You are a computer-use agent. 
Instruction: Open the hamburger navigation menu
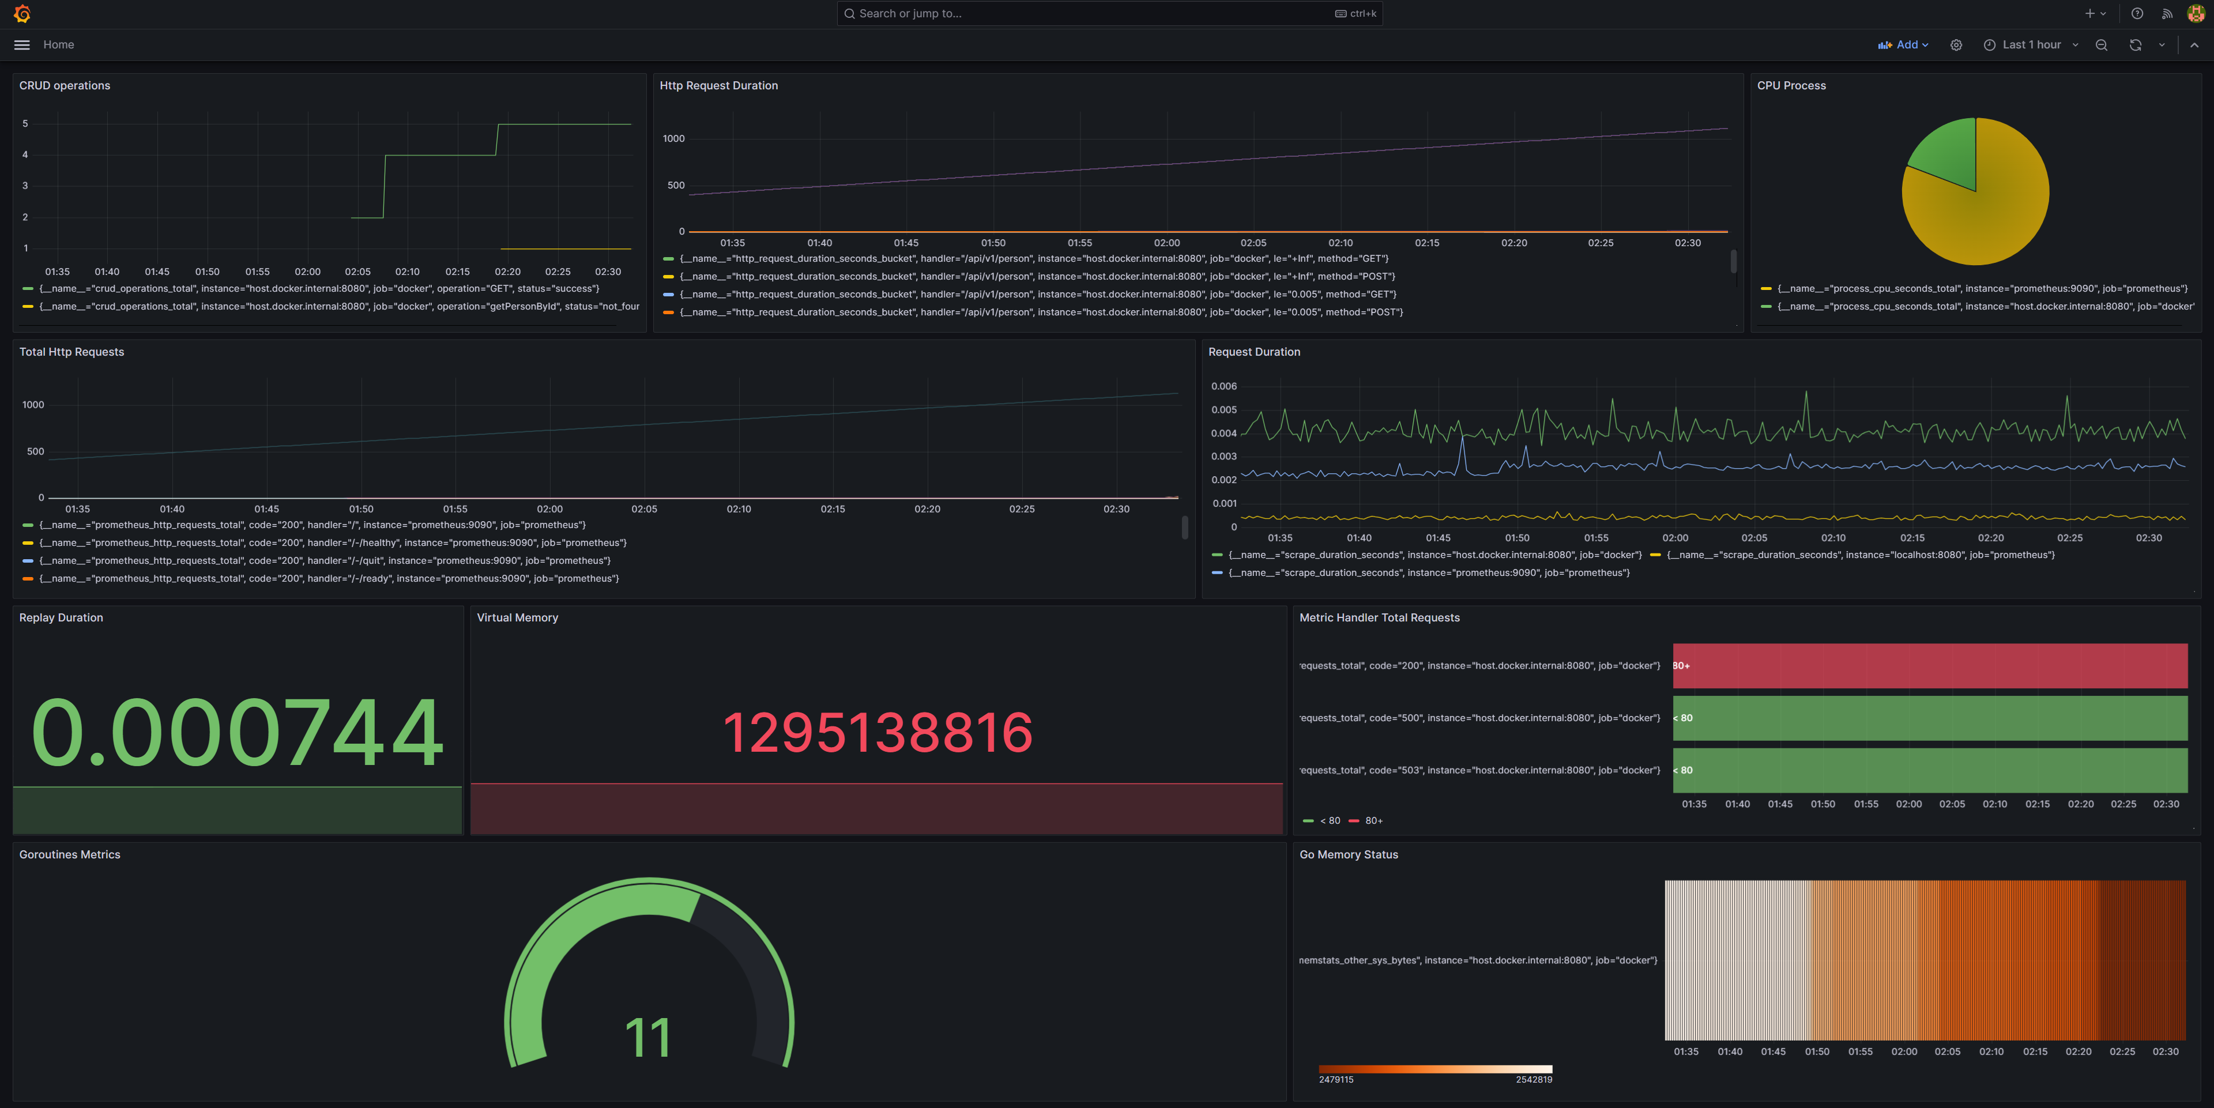coord(22,45)
